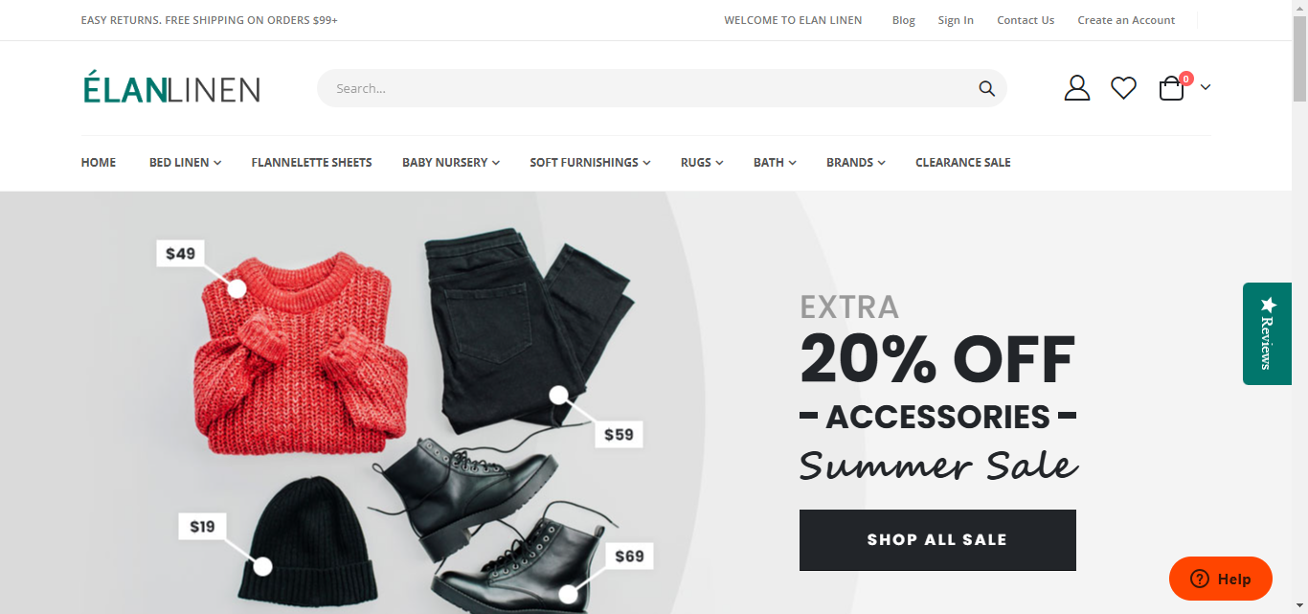Click the $49 sweater price hotspot

point(237,287)
